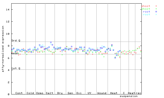Select the Salt category label
The height and width of the screenshot is (98, 164).
[49, 93]
